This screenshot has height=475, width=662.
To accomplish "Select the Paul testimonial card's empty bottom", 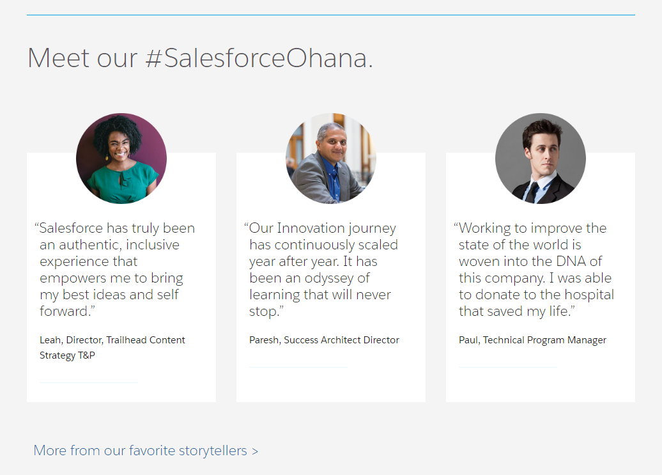I will (541, 385).
